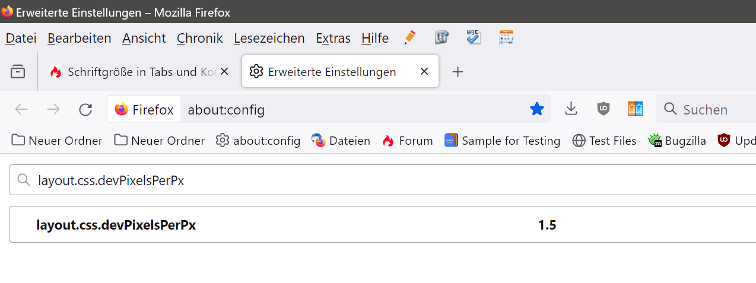Open a new tab with the plus button
The width and height of the screenshot is (756, 283).
pos(457,72)
